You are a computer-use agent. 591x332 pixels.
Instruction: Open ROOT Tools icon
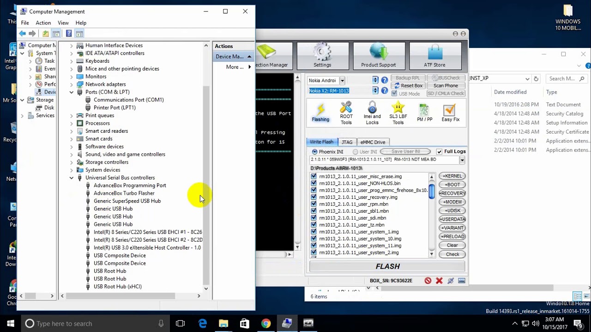(346, 113)
